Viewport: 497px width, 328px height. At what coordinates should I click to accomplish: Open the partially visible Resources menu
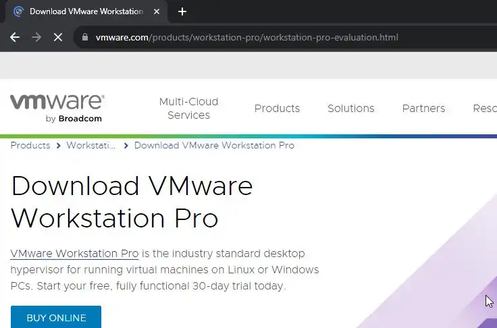point(485,109)
